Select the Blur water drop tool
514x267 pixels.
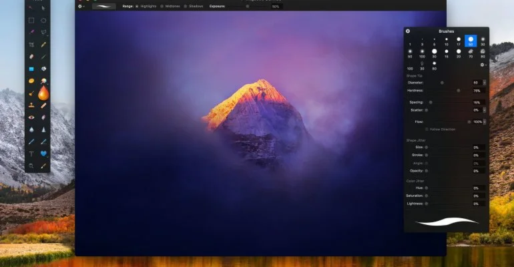[31, 129]
